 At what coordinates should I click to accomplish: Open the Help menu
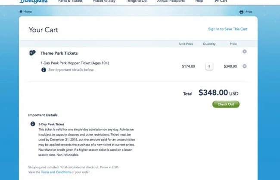[199, 1]
